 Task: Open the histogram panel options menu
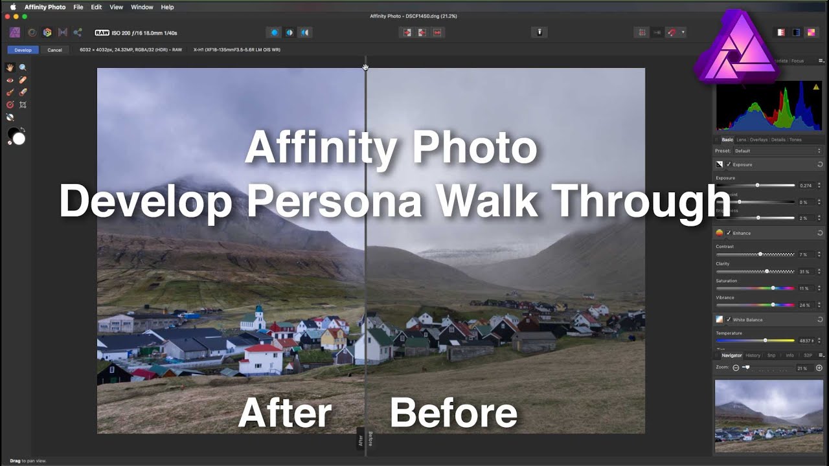tap(821, 61)
